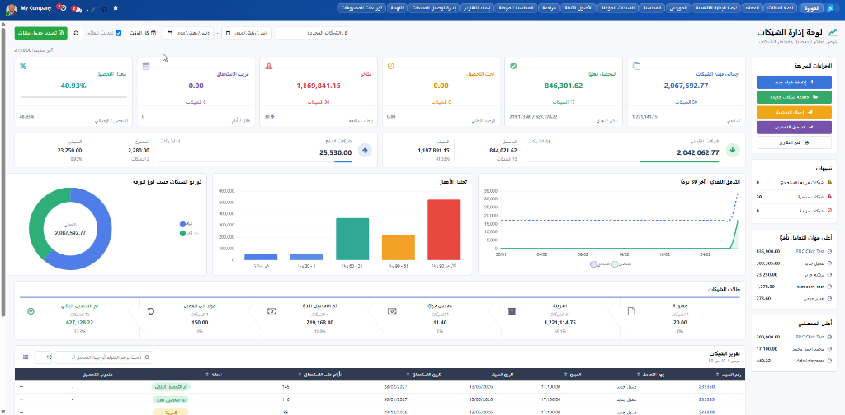Click the bank collected green check icon
This screenshot has width=845, height=415.
tap(31, 311)
